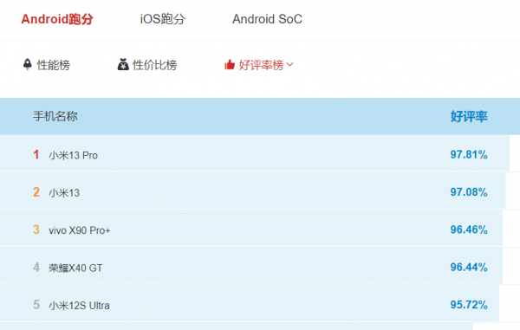Open the 荣耀X40 GT entry
This screenshot has height=330, width=520.
pos(75,268)
